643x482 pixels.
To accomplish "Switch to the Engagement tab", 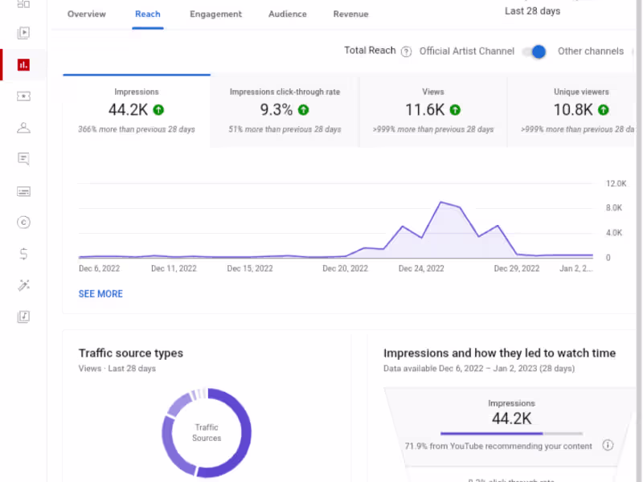I will 215,14.
